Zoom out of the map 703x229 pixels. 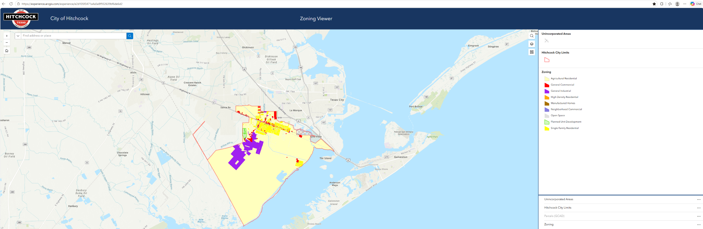click(x=7, y=43)
